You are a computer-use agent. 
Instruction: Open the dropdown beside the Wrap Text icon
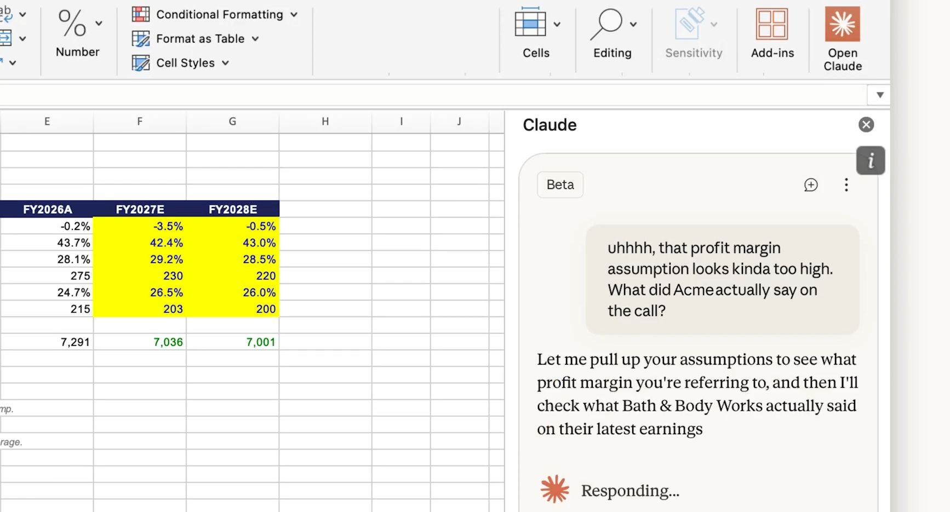tap(22, 15)
